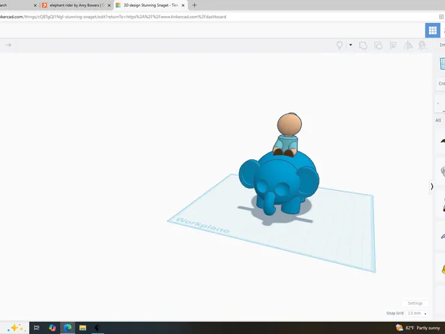
Task: Click the Notes pin tool icon
Action: click(339, 45)
